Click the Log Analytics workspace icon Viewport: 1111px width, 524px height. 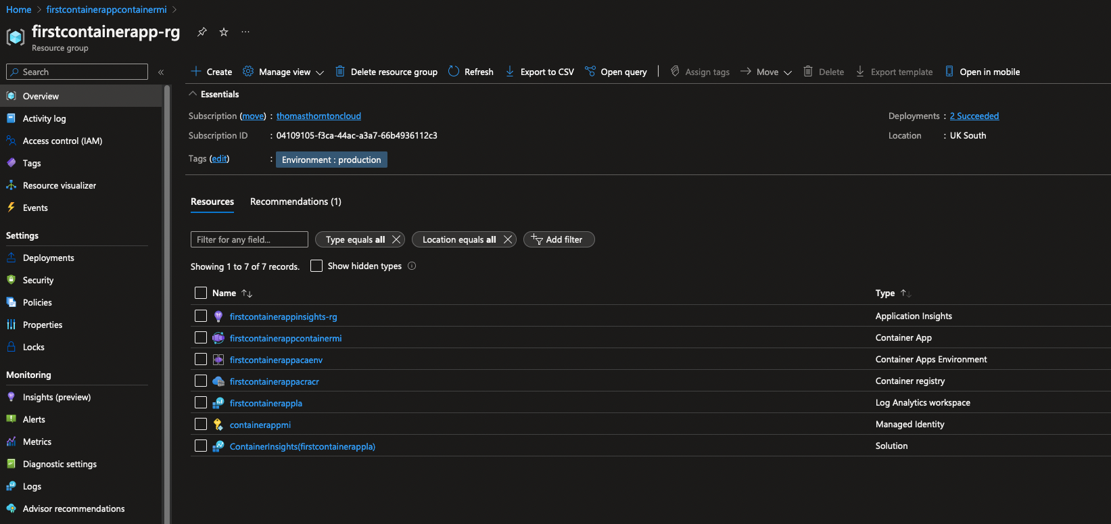218,403
